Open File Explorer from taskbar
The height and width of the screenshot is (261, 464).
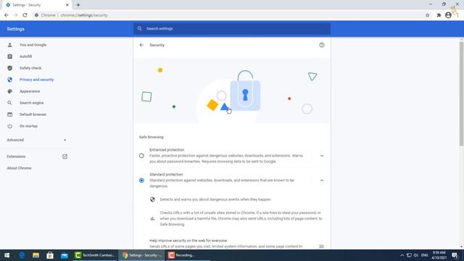coord(36,255)
